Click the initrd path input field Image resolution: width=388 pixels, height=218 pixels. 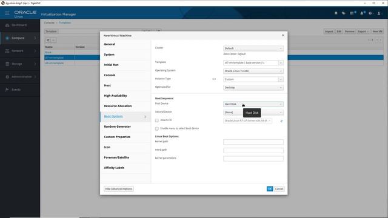tap(253, 150)
